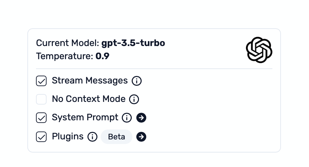Enable the No Context Mode checkbox
This screenshot has width=309, height=167.
(x=41, y=99)
